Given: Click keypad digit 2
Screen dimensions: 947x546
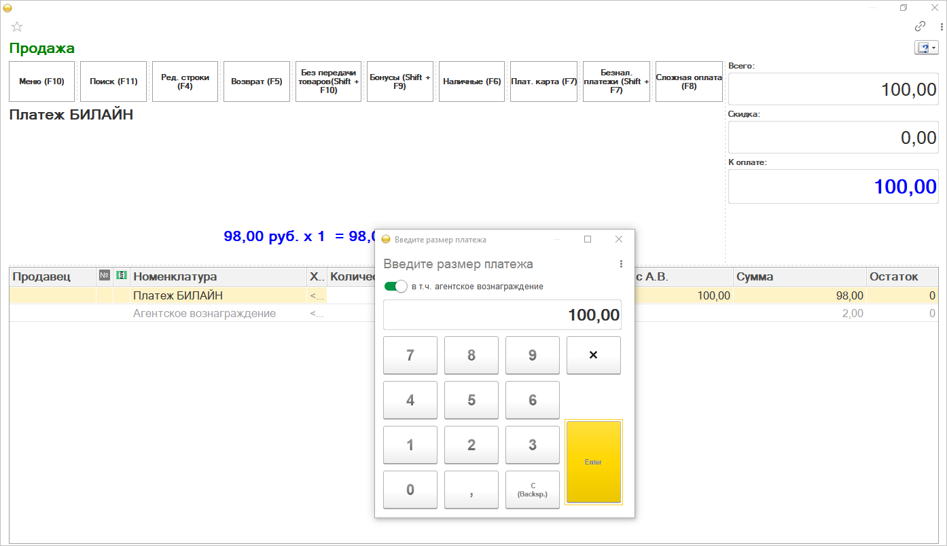Looking at the screenshot, I should (x=471, y=445).
